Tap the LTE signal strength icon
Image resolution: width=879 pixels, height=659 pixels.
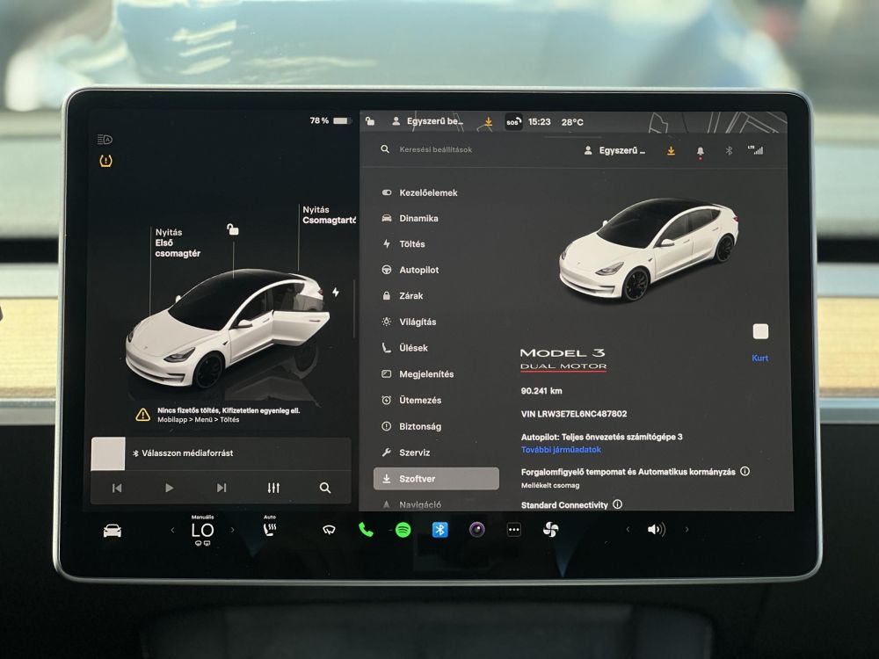[x=755, y=149]
